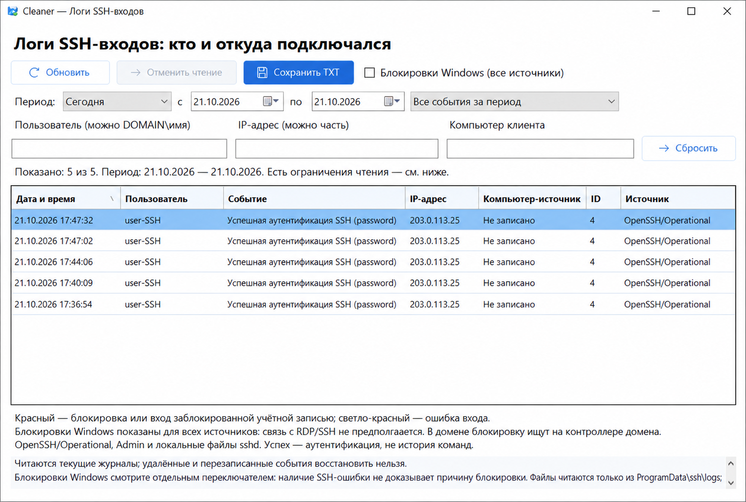Image resolution: width=746 pixels, height=502 pixels.
Task: Click the Обновить button
Action: tap(60, 73)
